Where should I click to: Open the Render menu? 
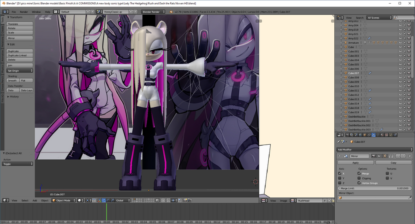coord(24,12)
